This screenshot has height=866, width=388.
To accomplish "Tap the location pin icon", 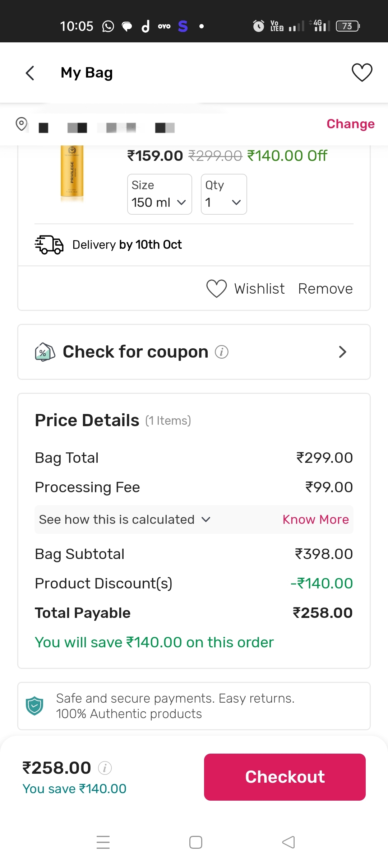I will click(22, 124).
